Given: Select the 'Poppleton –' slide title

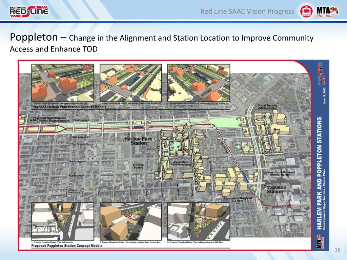Looking at the screenshot, I should click(x=38, y=37).
